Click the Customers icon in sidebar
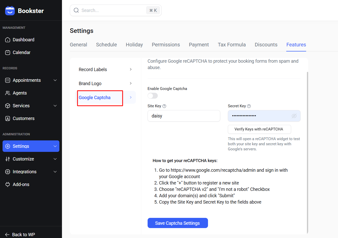 click(8, 118)
